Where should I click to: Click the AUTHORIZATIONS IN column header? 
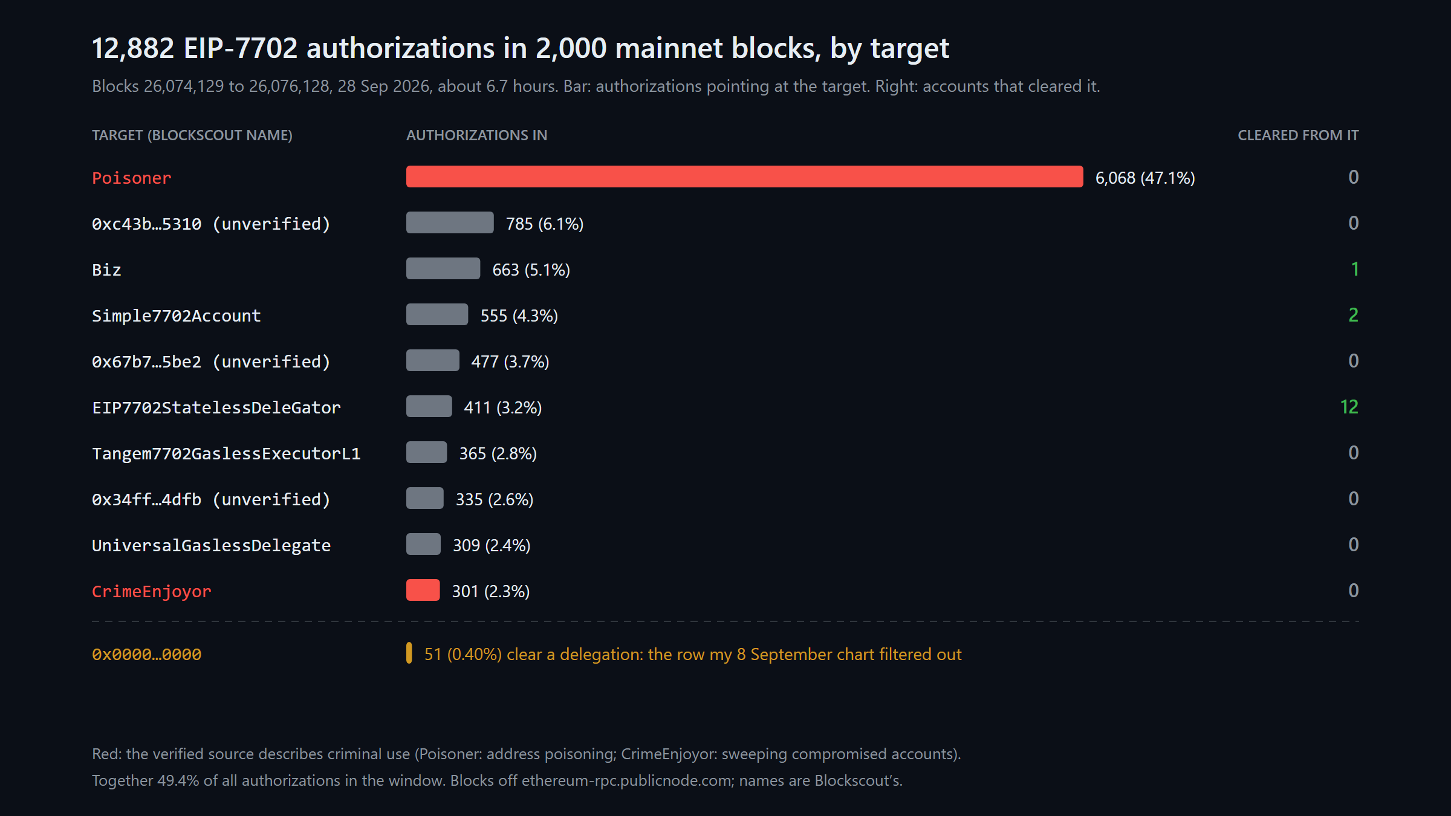[x=477, y=135]
